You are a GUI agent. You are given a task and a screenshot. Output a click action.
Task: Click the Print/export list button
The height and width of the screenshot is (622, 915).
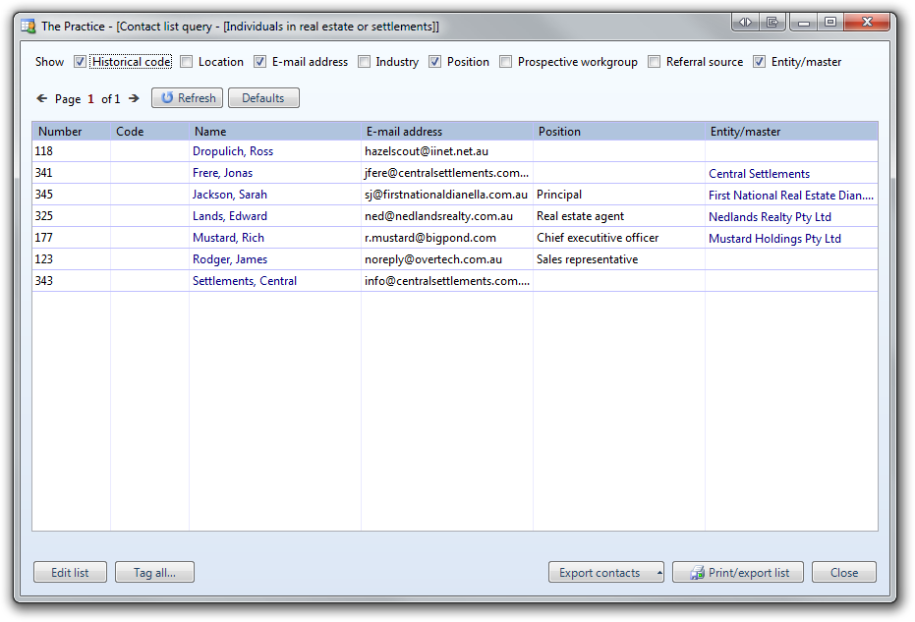[738, 573]
